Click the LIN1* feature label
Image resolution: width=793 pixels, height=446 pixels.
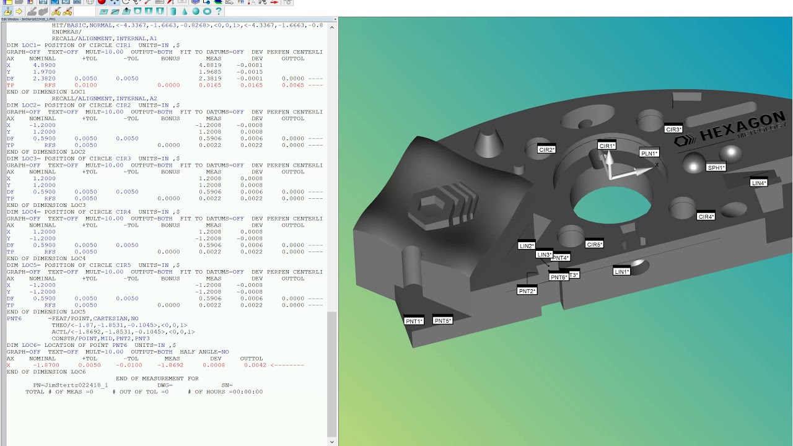[621, 272]
